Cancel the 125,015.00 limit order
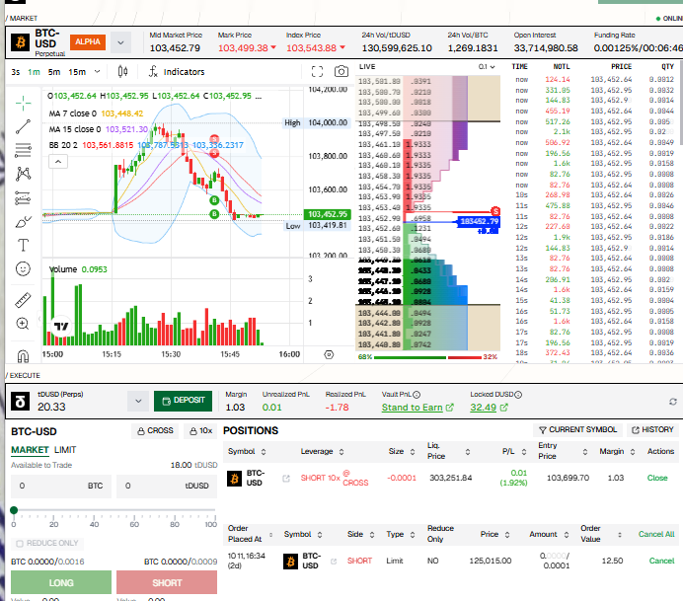The width and height of the screenshot is (683, 601). pyautogui.click(x=661, y=561)
